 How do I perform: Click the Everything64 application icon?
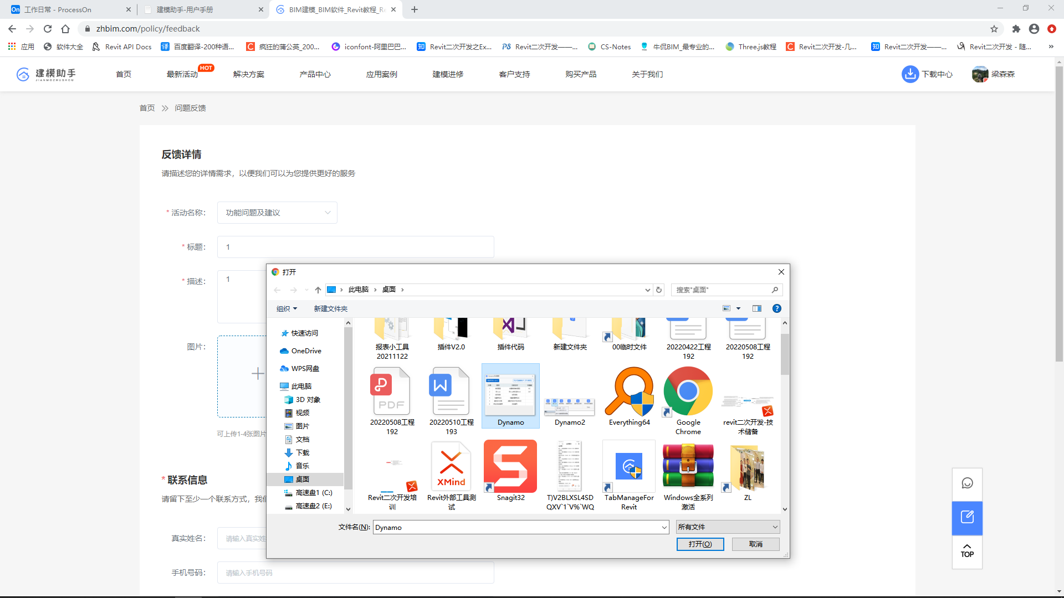coord(629,392)
